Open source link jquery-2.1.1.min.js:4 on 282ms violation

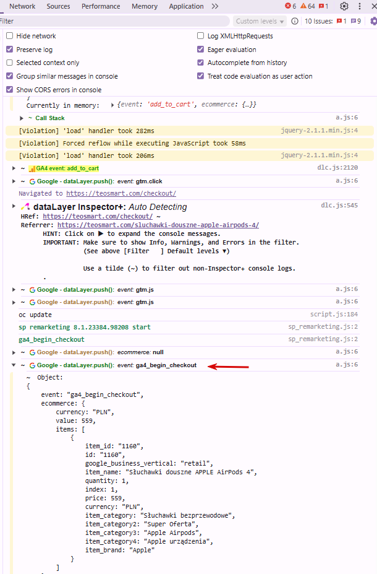(320, 130)
